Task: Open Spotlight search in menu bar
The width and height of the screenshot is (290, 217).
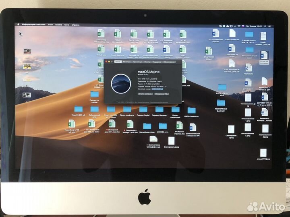Action: (x=265, y=27)
